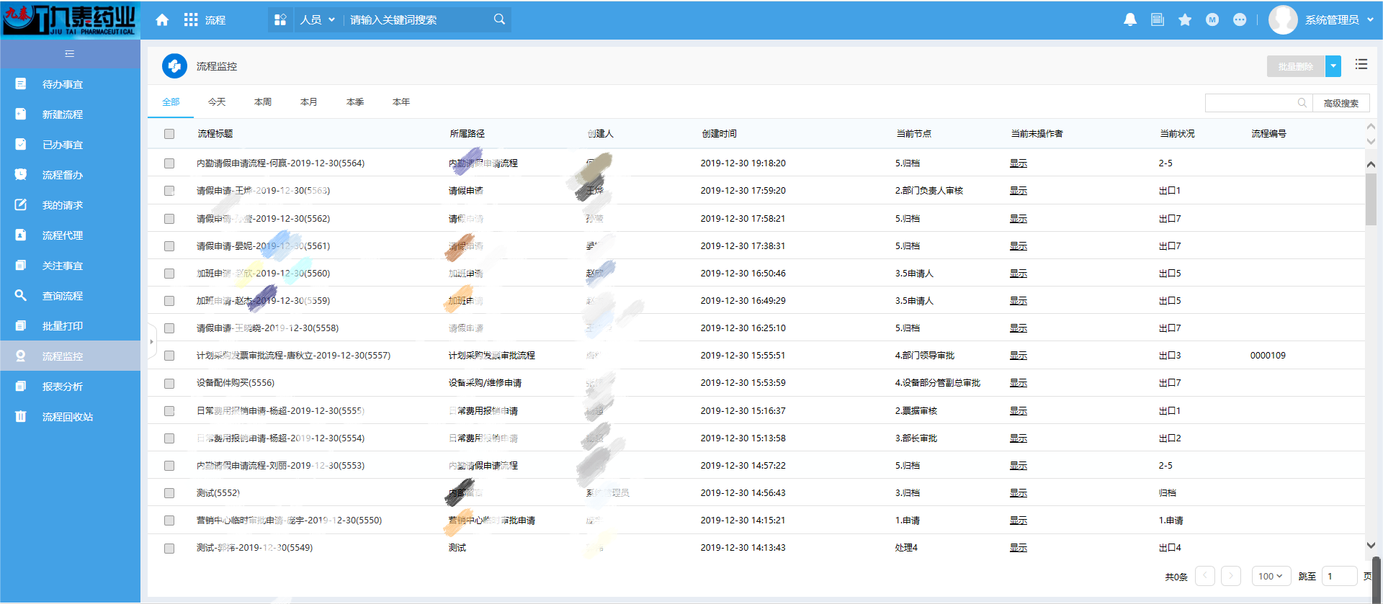Open the 系统管理员 user menu

(1340, 20)
